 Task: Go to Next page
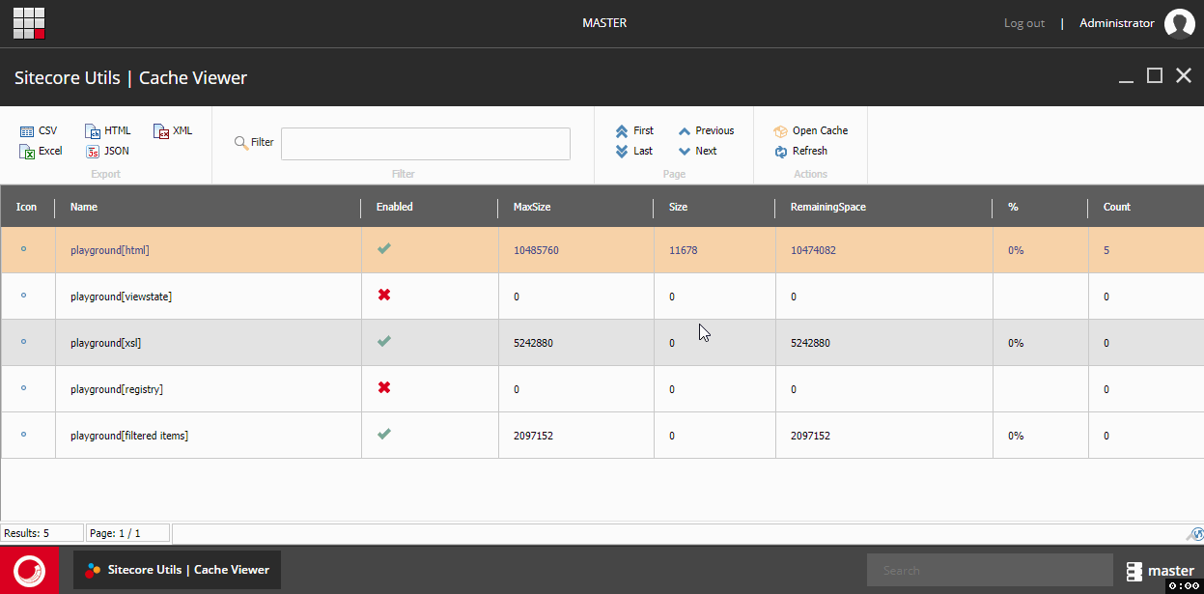click(698, 151)
